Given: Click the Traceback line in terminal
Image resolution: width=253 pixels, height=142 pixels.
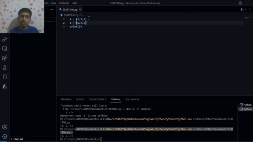Looking at the screenshot, I should (84, 106).
